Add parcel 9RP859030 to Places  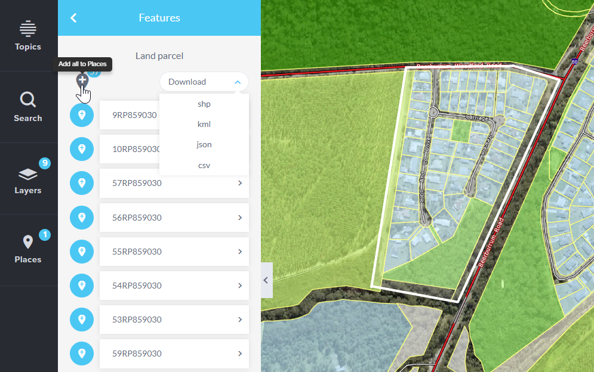point(82,115)
